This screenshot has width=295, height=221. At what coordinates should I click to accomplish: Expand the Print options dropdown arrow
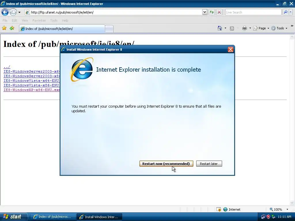[x=250, y=28]
